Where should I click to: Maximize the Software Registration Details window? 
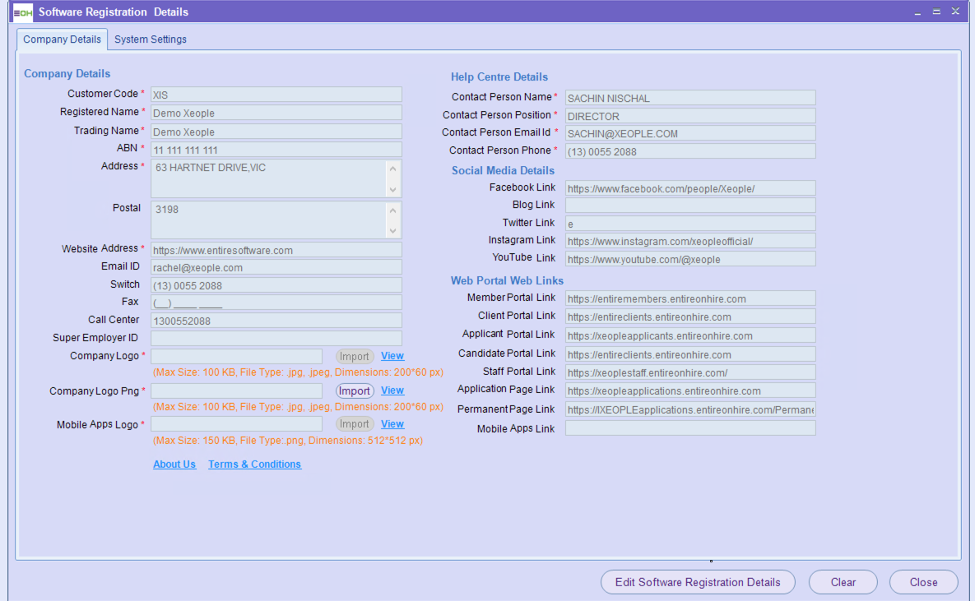coord(936,12)
